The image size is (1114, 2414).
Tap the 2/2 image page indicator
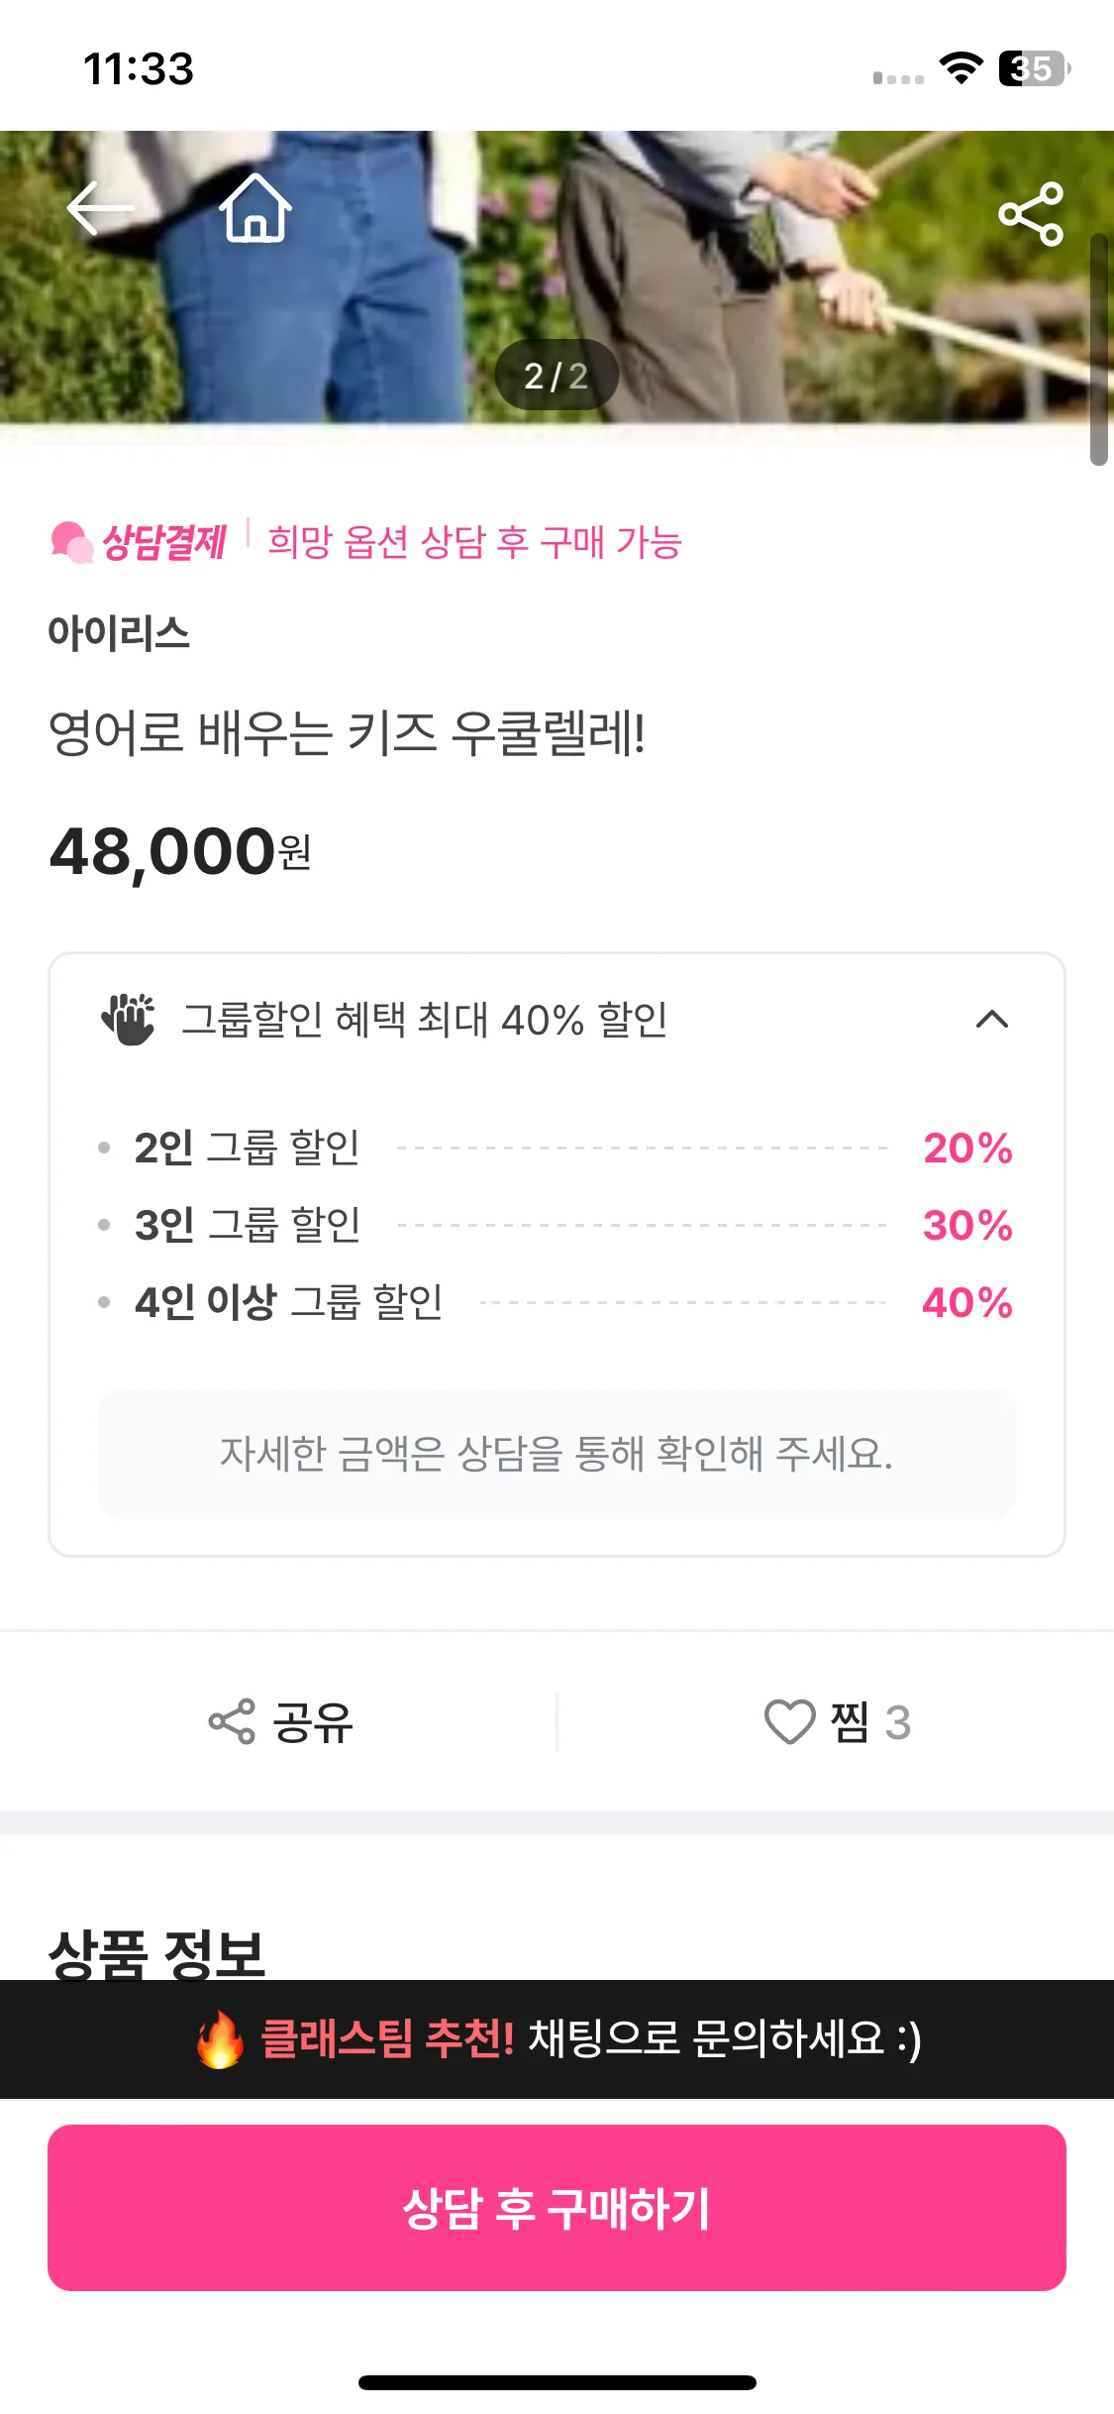point(557,376)
